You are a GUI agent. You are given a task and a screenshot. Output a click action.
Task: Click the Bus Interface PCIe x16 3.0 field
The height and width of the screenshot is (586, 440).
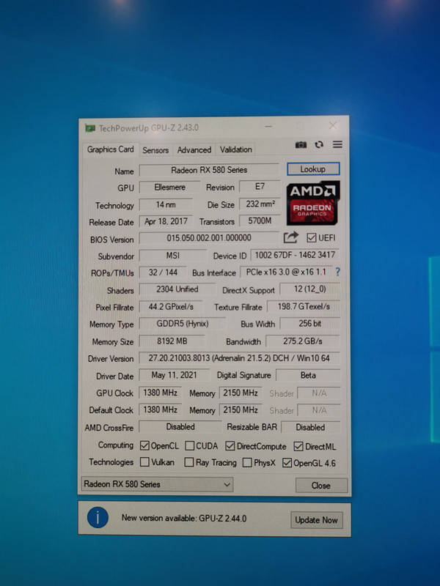(286, 272)
